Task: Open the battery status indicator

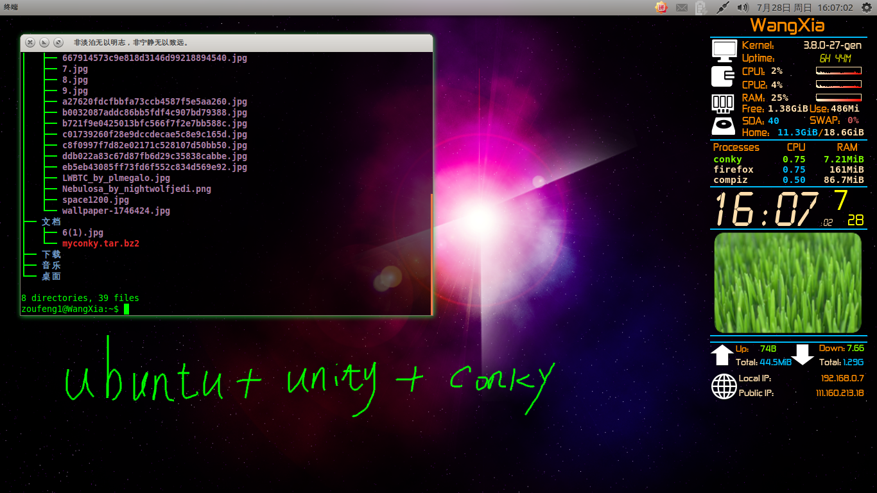Action: pyautogui.click(x=701, y=8)
